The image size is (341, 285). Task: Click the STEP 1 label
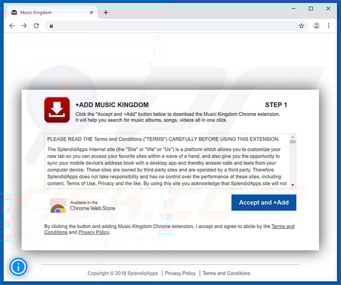pyautogui.click(x=276, y=105)
